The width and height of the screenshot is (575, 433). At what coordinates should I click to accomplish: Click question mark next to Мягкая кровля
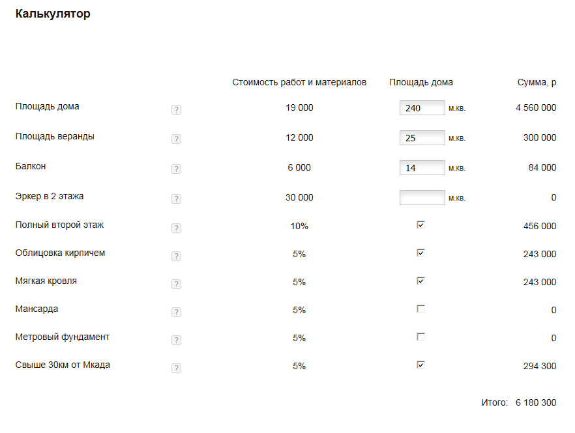pyautogui.click(x=176, y=285)
